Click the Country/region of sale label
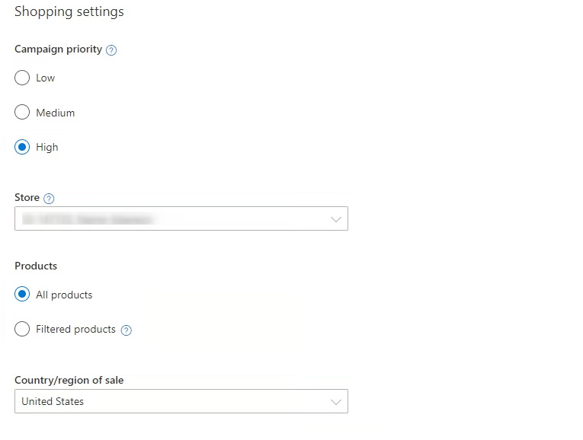This screenshot has height=440, width=583. (69, 380)
